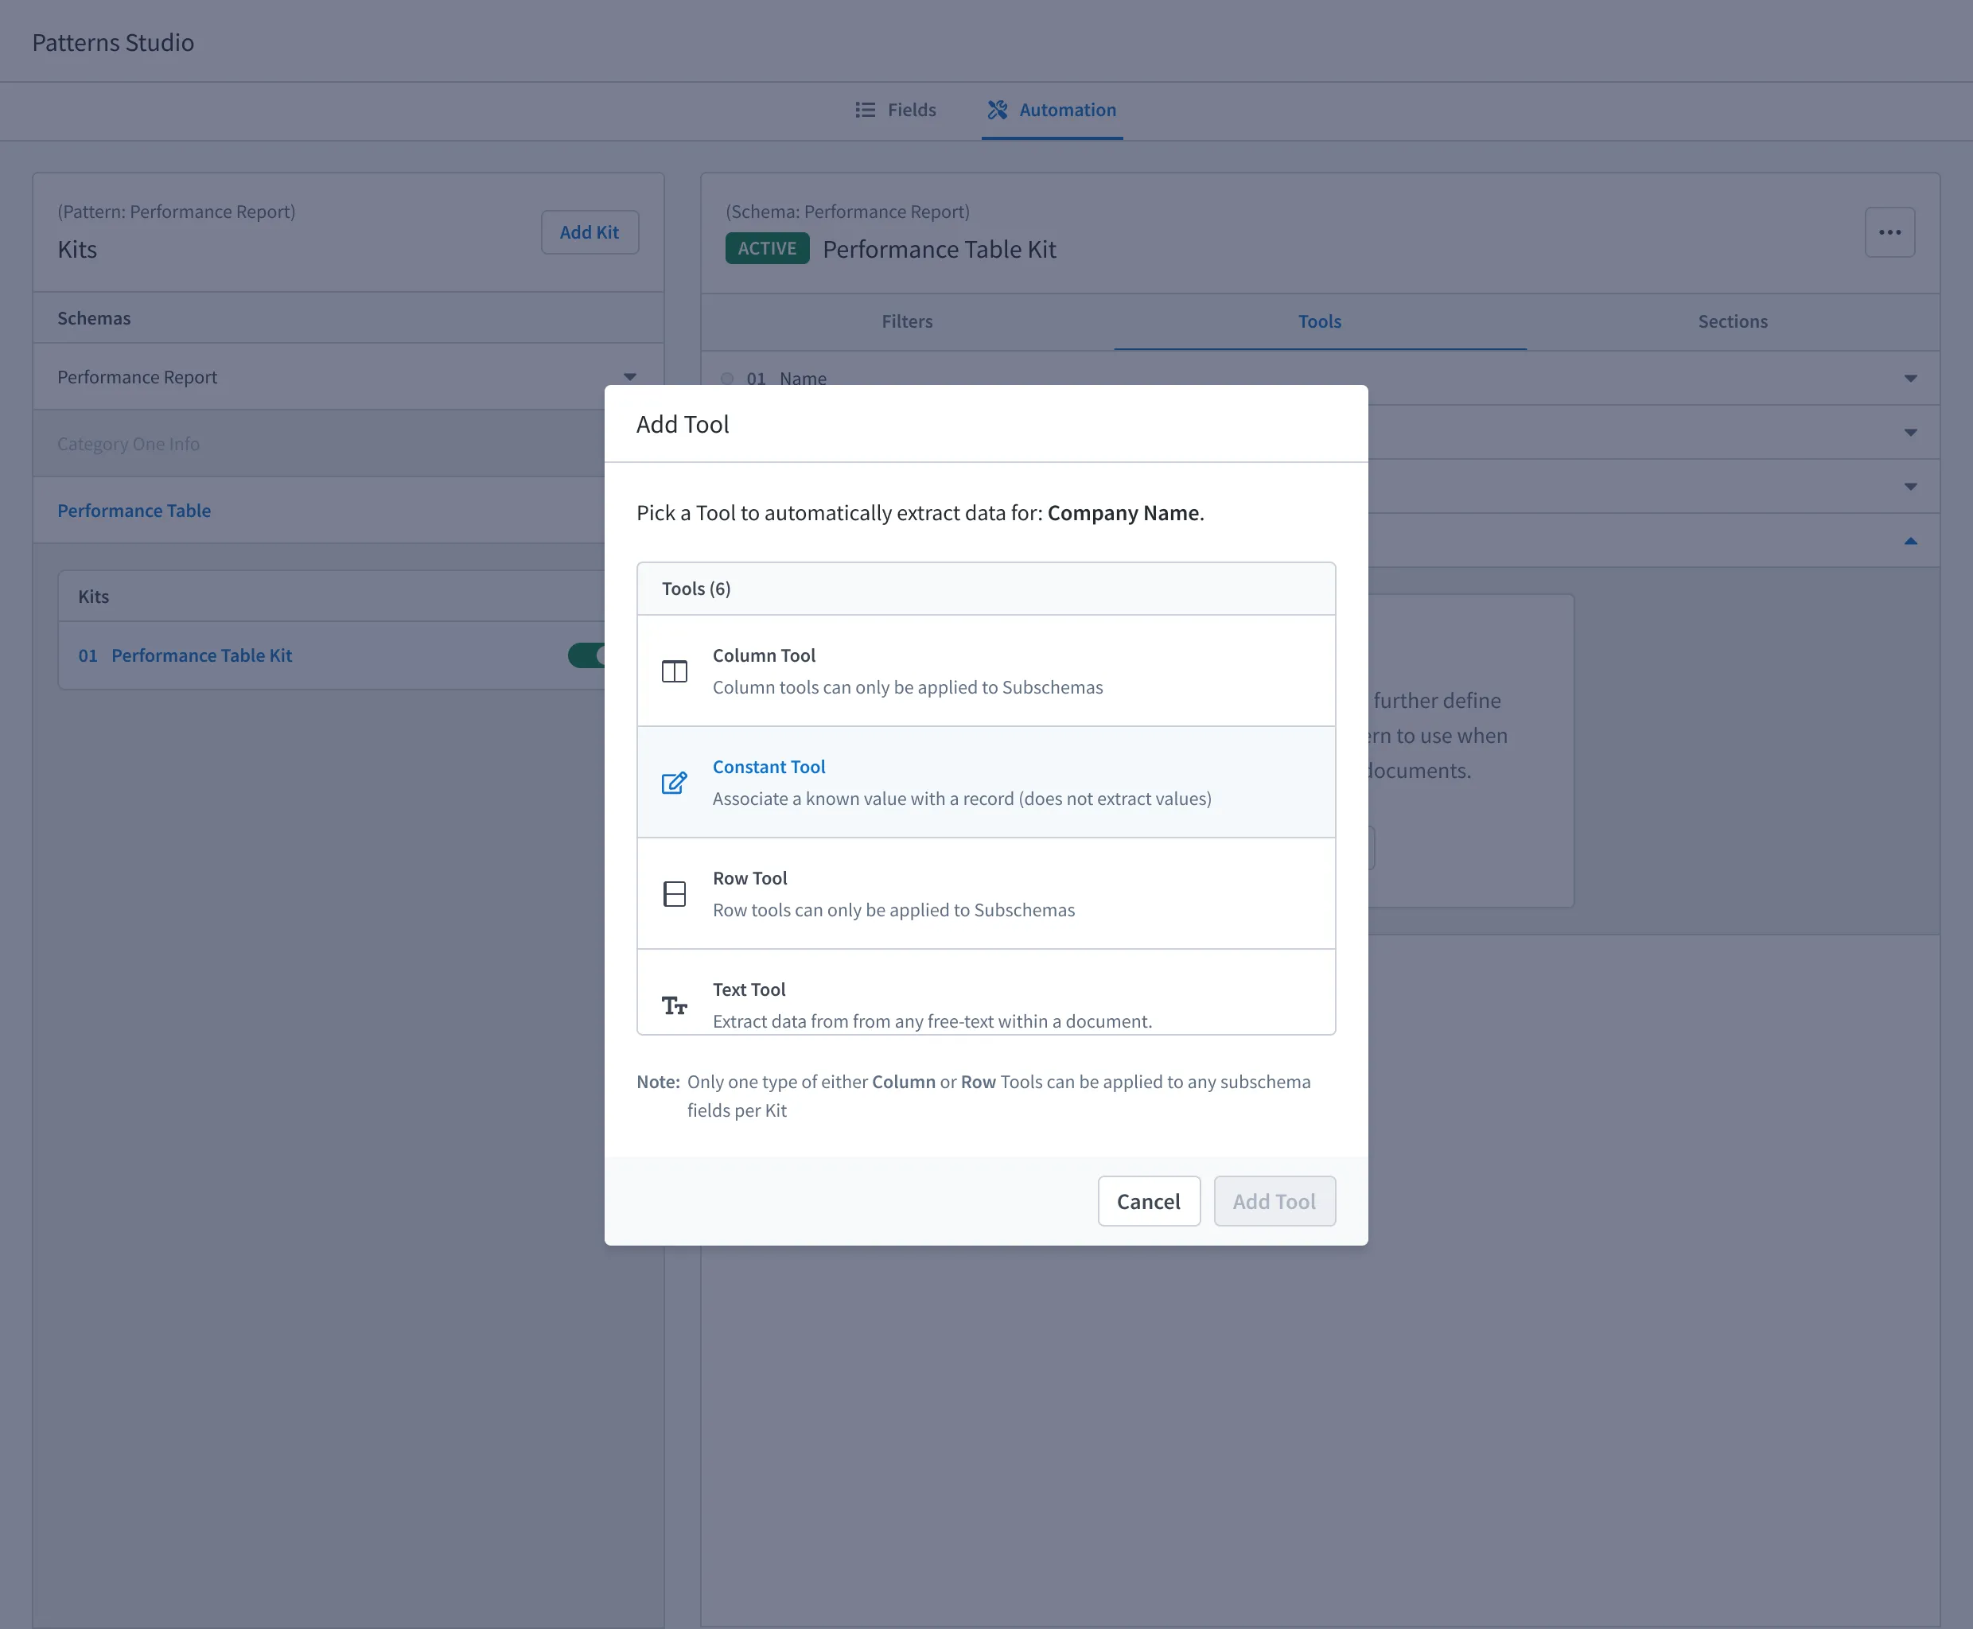Image resolution: width=1973 pixels, height=1629 pixels.
Task: Click the Column Tool split-pane icon
Action: [674, 671]
